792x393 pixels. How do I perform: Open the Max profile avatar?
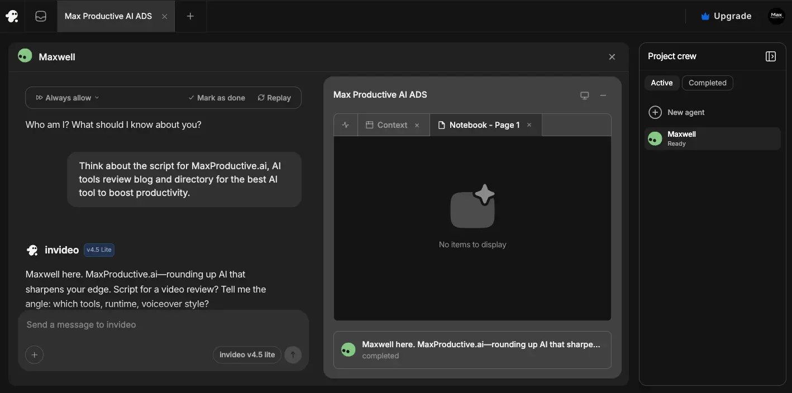(776, 16)
